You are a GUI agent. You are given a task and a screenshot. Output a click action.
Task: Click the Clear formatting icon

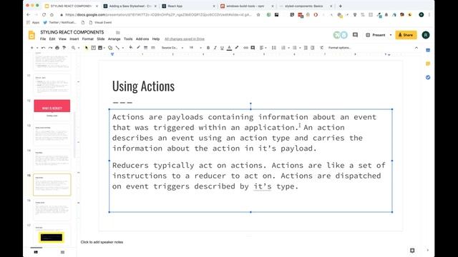[321, 48]
